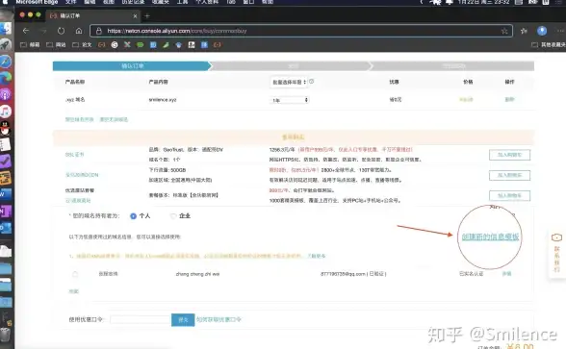Add page to favorites with star icon
This screenshot has width=566, height=349.
[504, 31]
